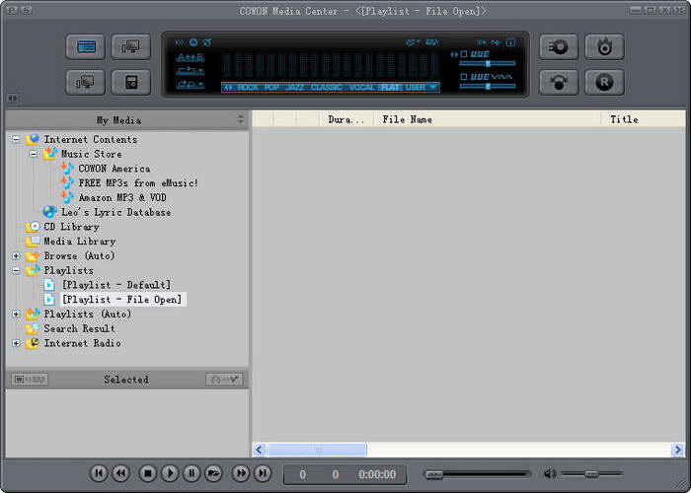Click the horizontal scrollbar left arrow

click(x=260, y=450)
